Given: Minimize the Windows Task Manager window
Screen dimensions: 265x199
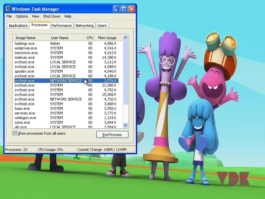Looking at the screenshot, I should [x=116, y=9].
